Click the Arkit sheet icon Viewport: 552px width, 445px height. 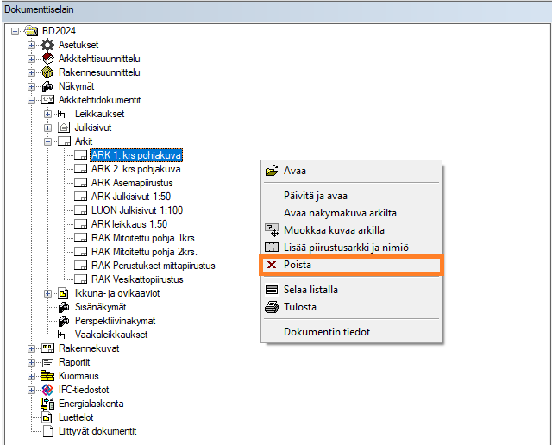coord(64,141)
